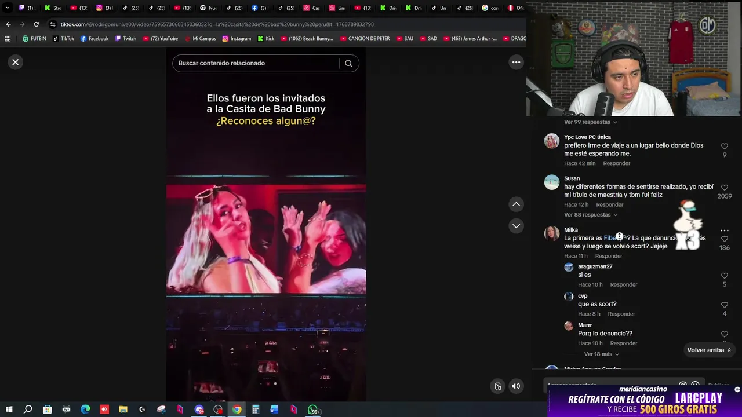Reload the page in Chrome
Image resolution: width=742 pixels, height=417 pixels.
coord(36,24)
